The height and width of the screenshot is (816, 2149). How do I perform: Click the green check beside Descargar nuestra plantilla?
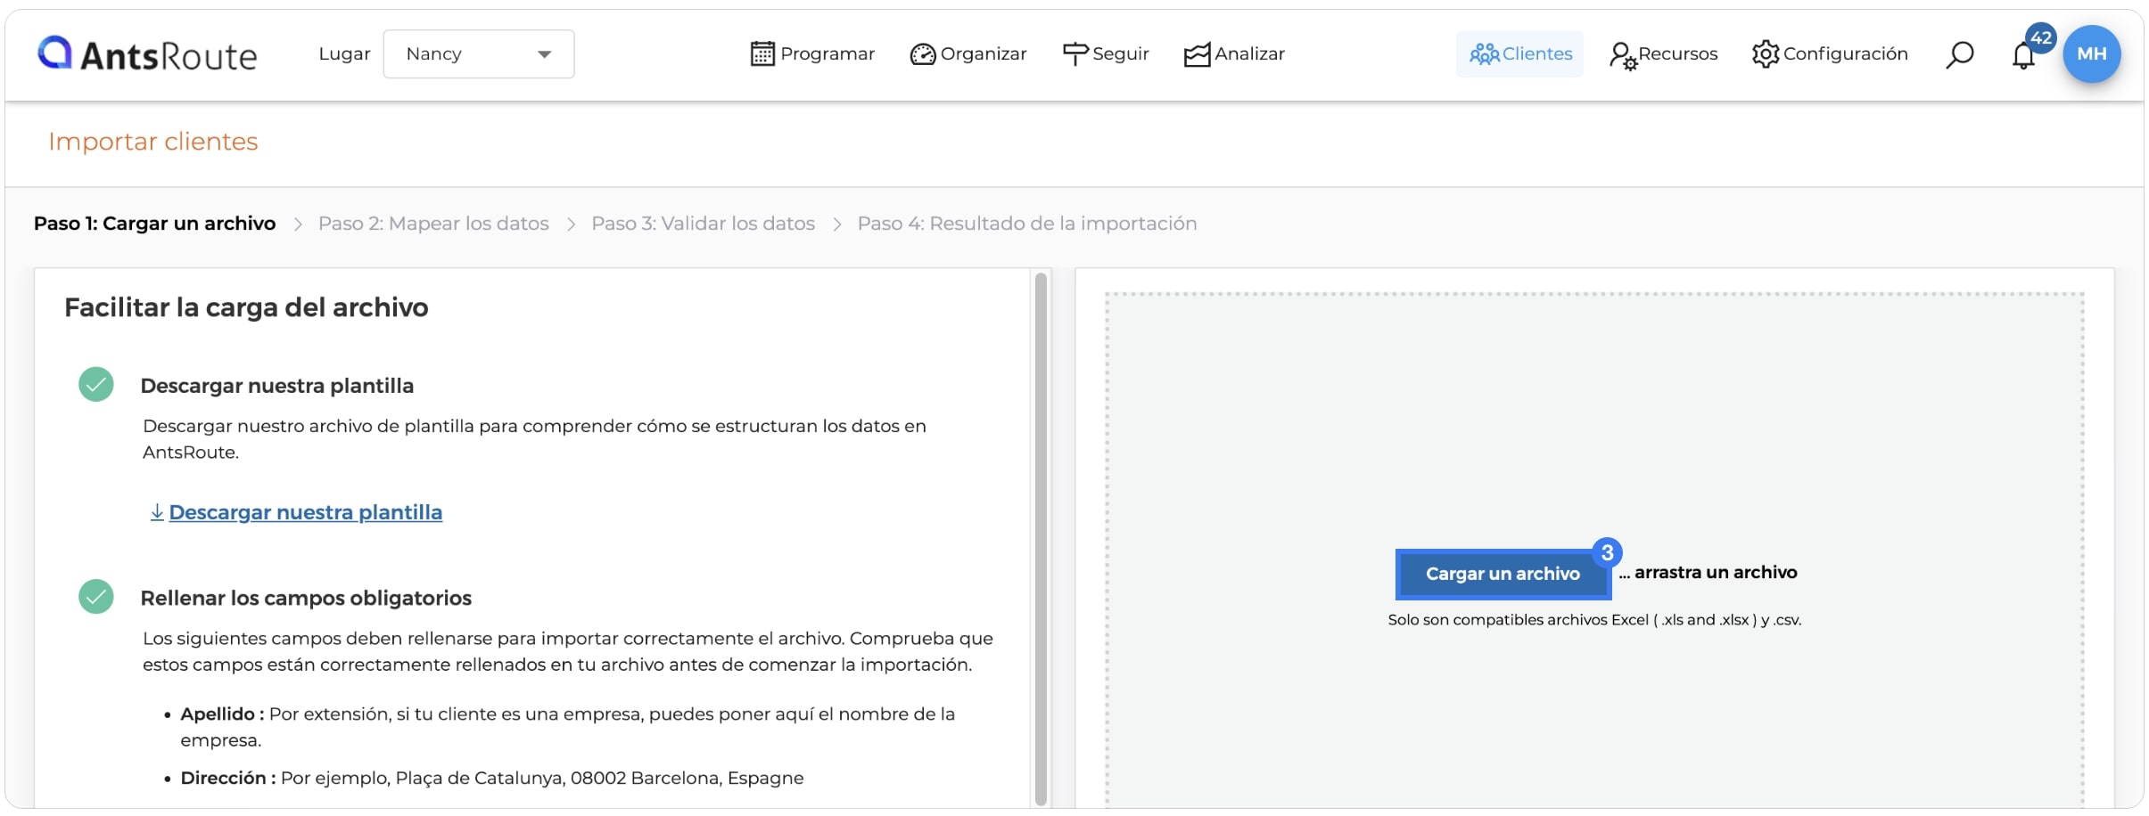[96, 385]
